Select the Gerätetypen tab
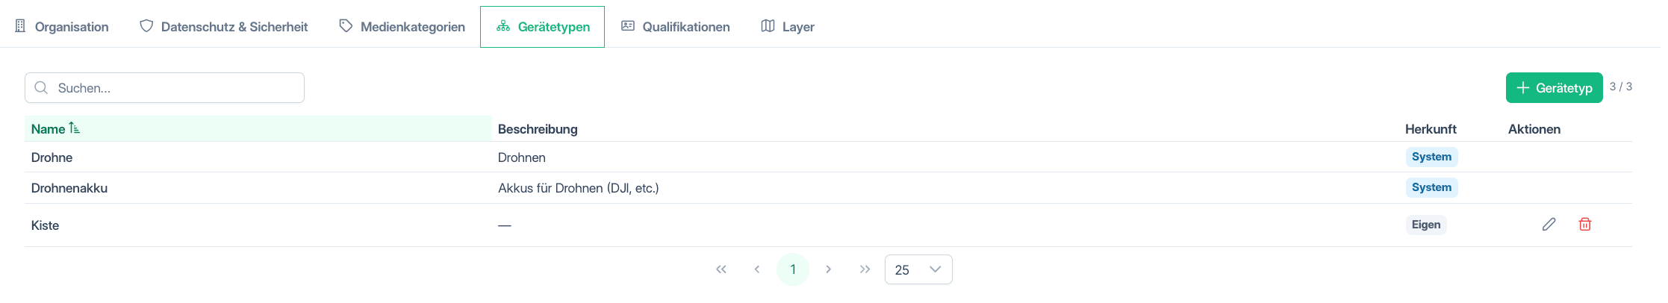Image resolution: width=1668 pixels, height=303 pixels. coord(543,27)
